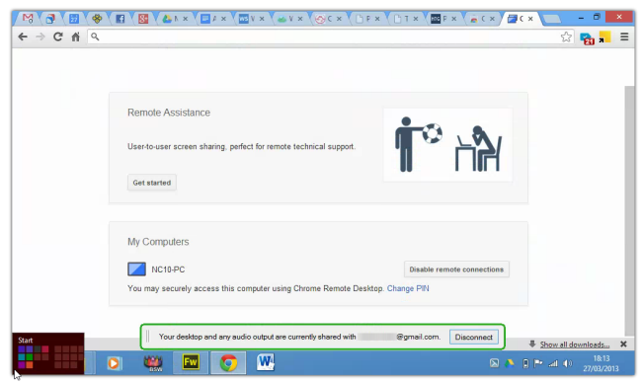Open a new tab with the blank tab button
Viewport: 642px width, 384px height.
(x=551, y=19)
